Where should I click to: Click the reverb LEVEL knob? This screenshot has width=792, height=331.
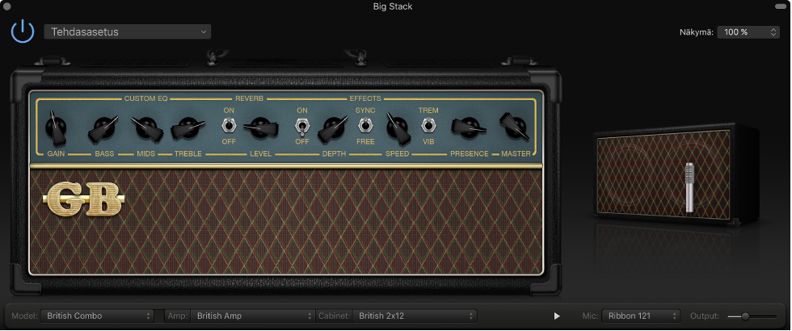click(x=260, y=128)
